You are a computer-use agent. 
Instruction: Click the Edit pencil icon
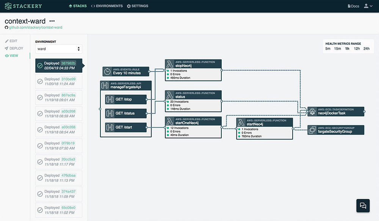(7, 41)
